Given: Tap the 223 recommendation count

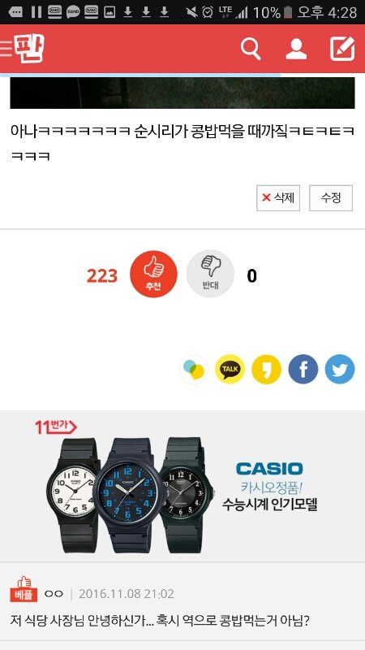Looking at the screenshot, I should click(x=102, y=276).
